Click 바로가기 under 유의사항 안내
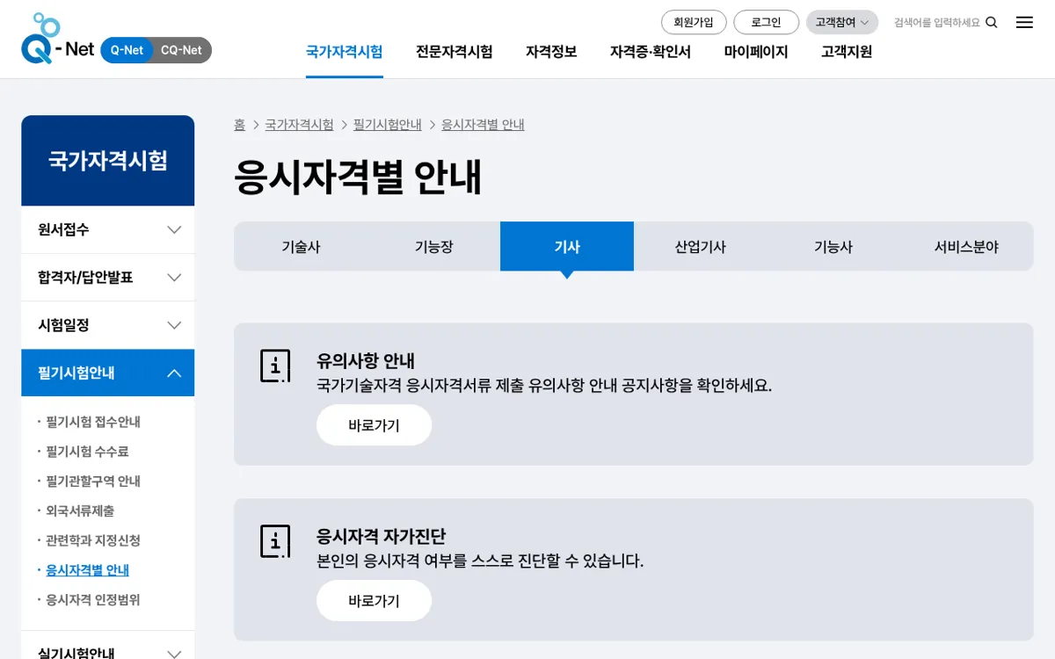Viewport: 1055px width, 659px height. click(x=375, y=425)
